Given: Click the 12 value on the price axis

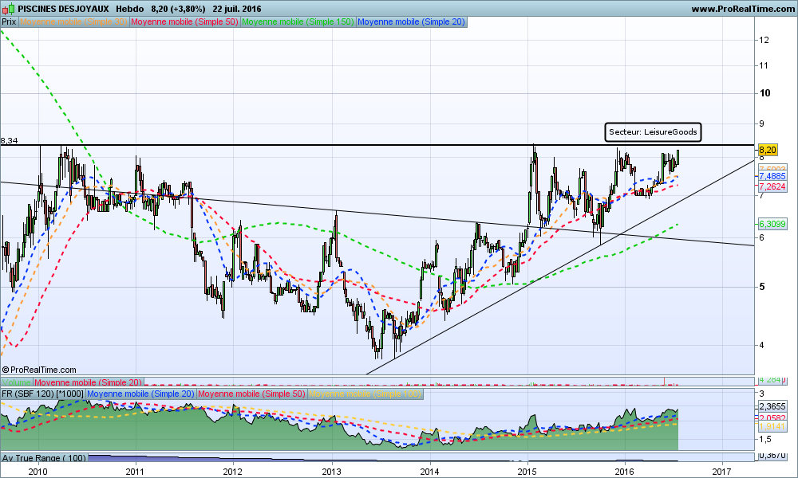Looking at the screenshot, I should [764, 40].
